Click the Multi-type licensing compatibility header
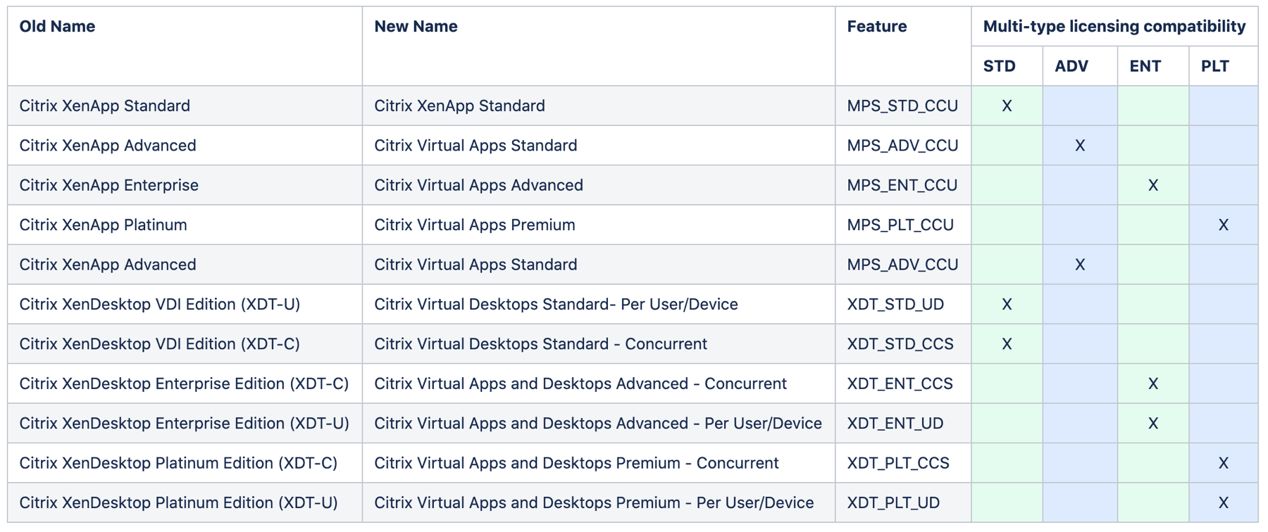 tap(1114, 27)
